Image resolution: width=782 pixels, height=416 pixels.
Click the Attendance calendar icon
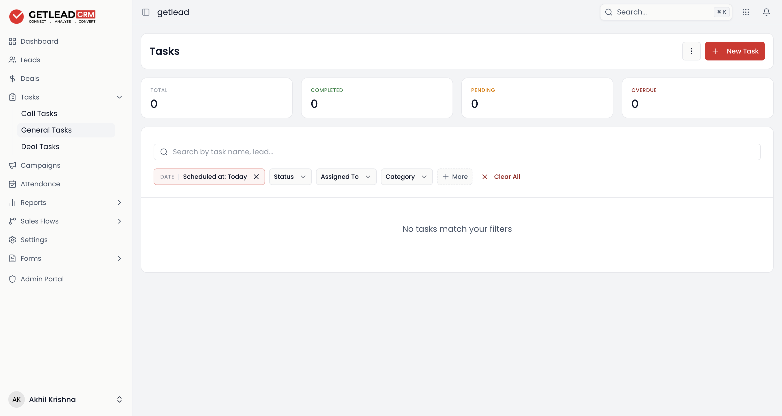click(x=12, y=184)
